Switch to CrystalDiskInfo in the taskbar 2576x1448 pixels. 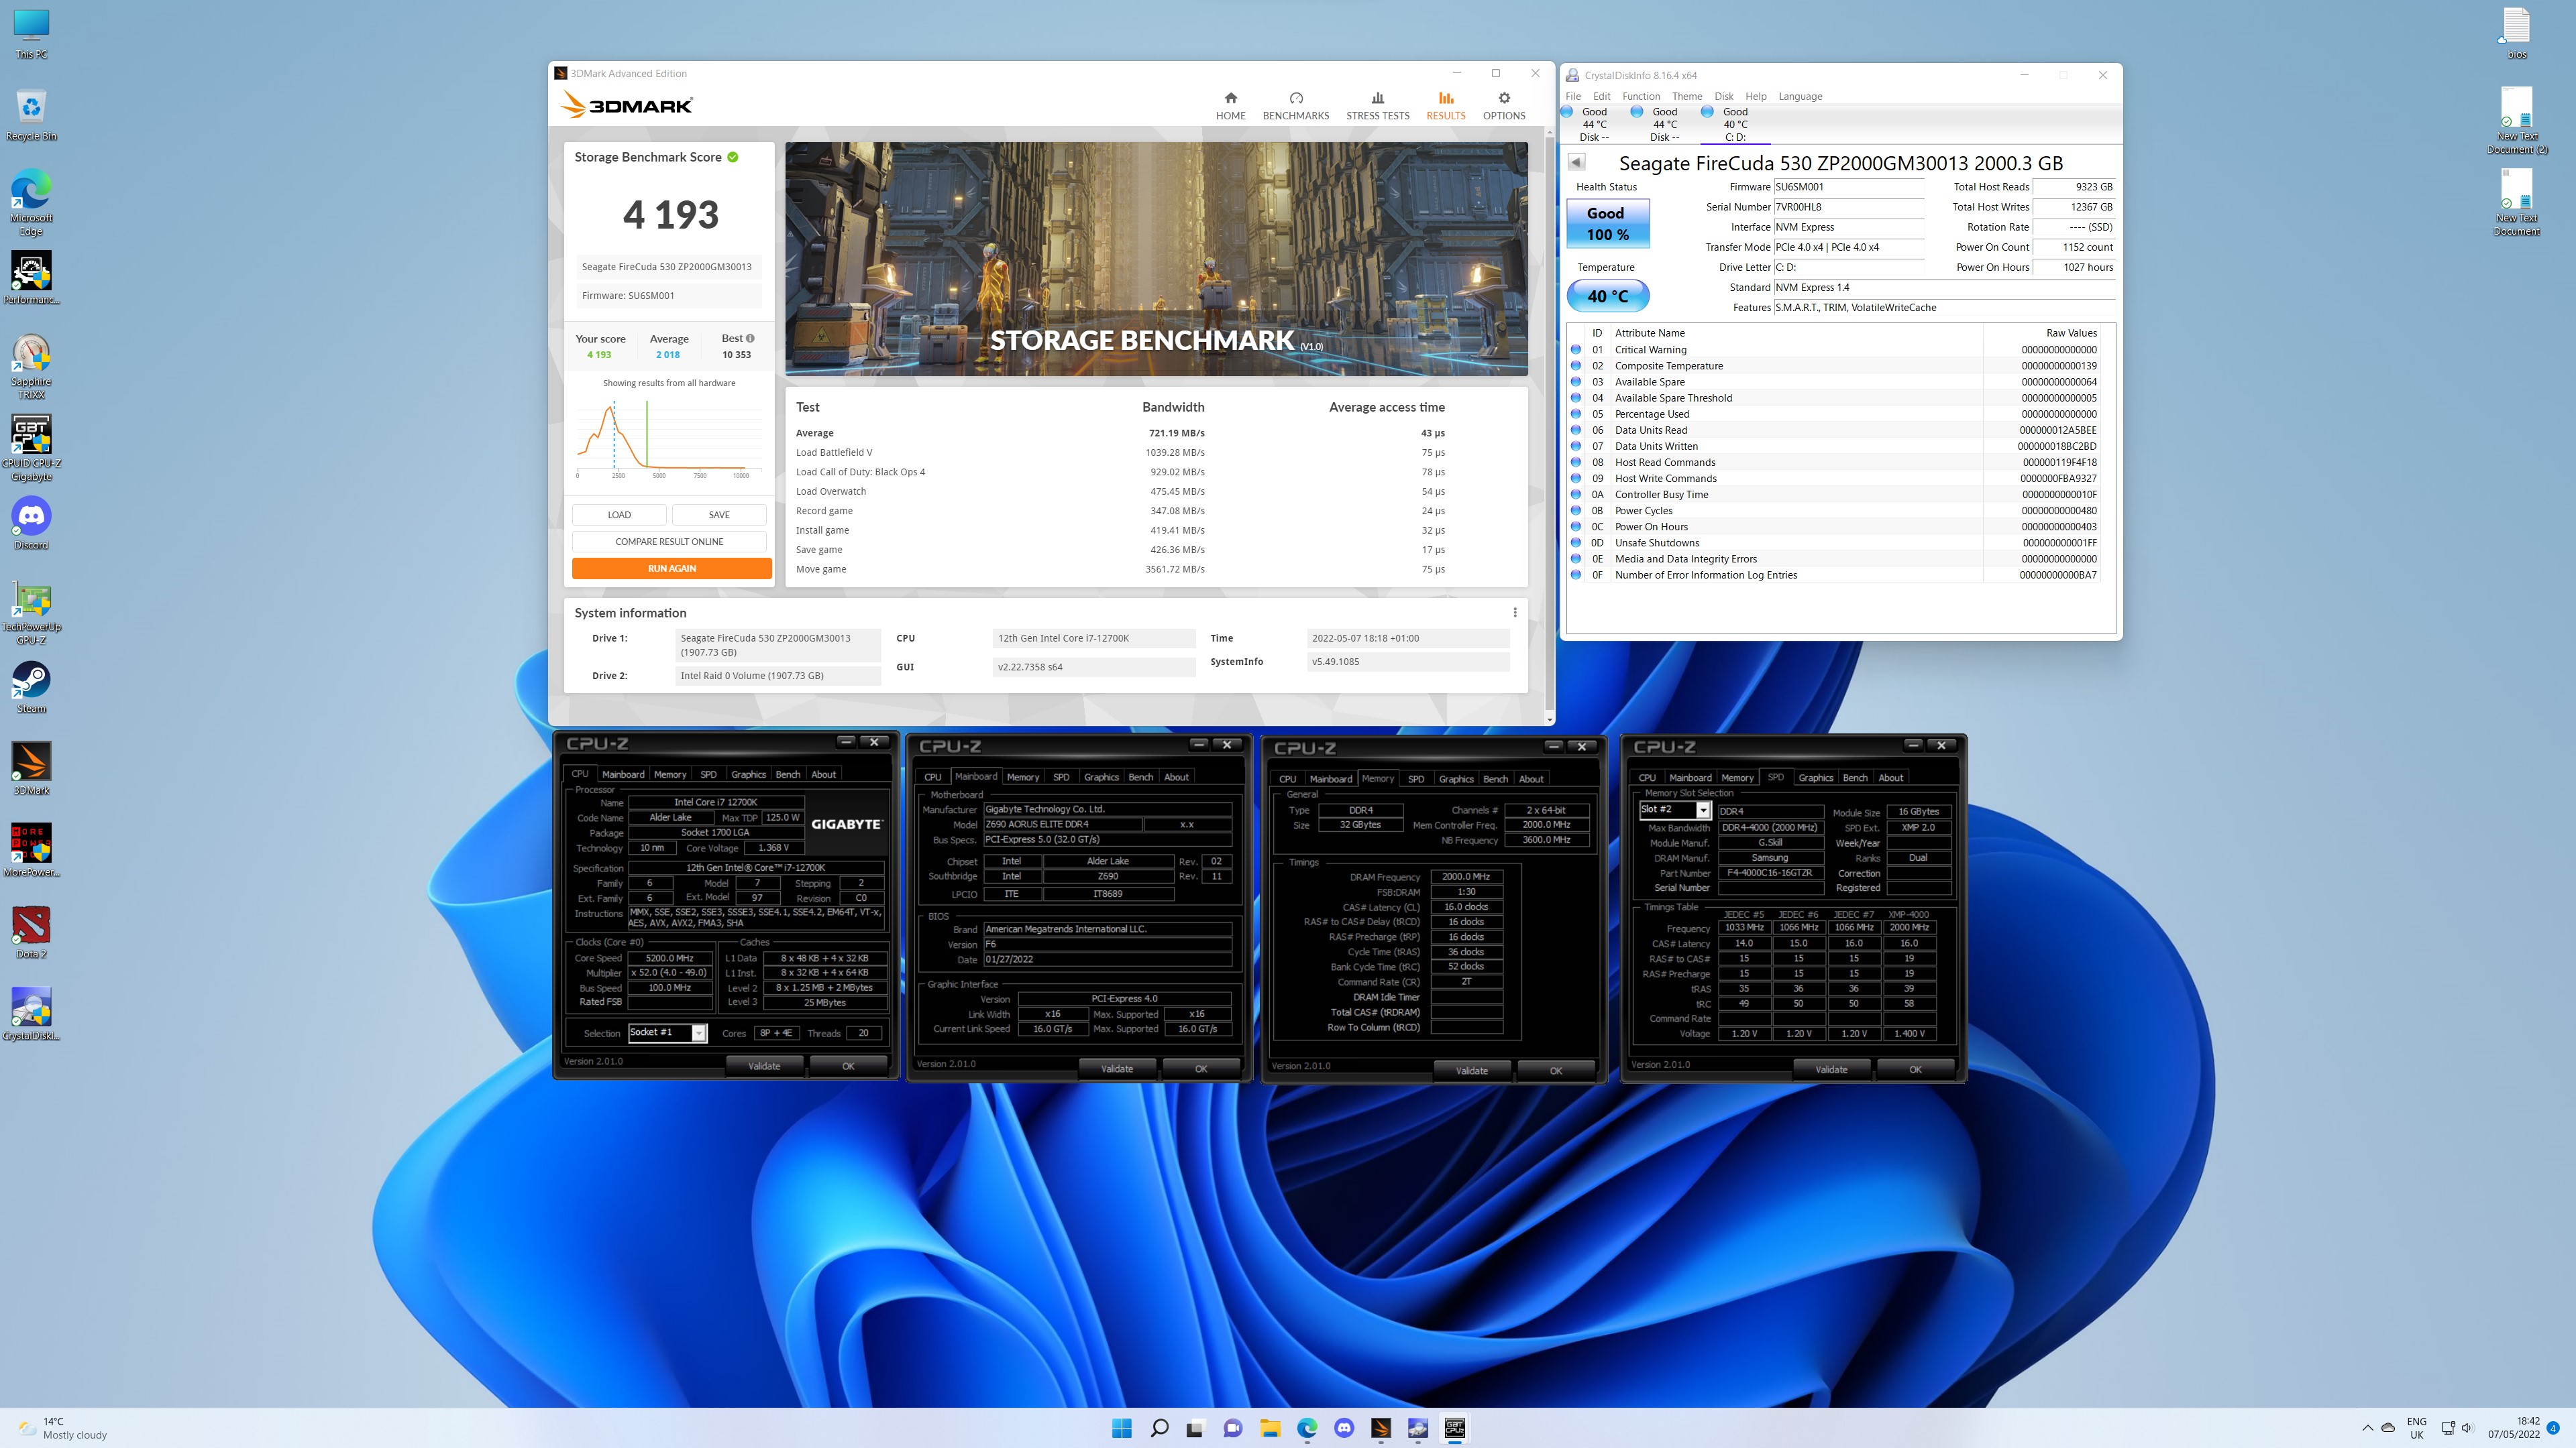1418,1428
